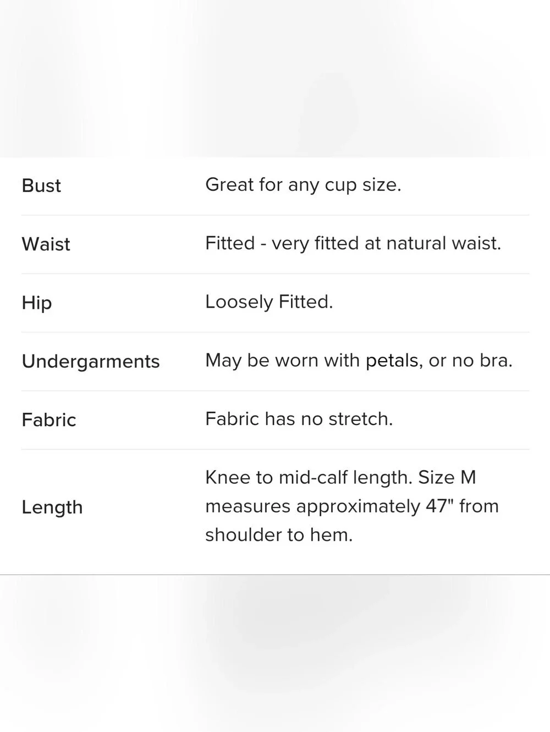Image resolution: width=550 pixels, height=732 pixels.
Task: Click the 'shoulder to hem.' line
Action: [279, 535]
